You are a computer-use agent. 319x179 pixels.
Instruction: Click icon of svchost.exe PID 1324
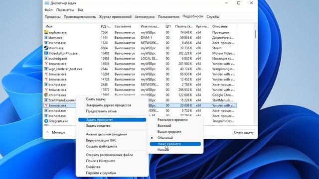click(46, 43)
